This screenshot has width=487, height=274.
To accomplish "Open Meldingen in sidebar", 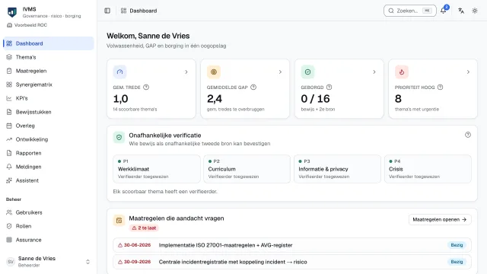I will pos(49,167).
